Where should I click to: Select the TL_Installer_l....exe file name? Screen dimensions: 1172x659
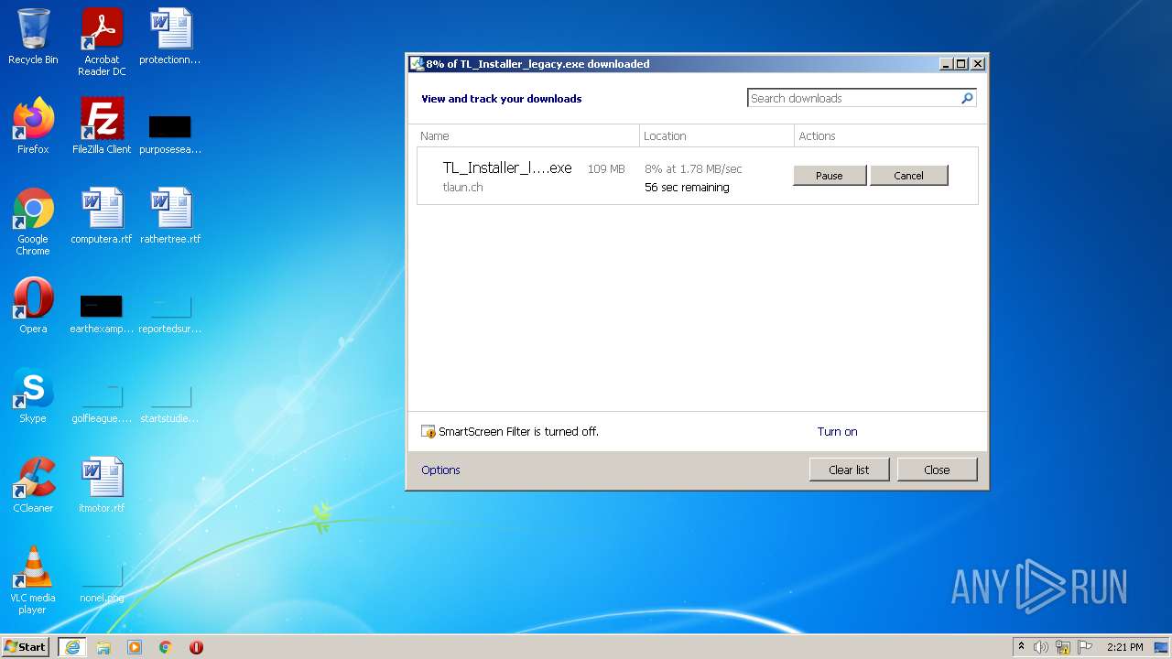point(507,167)
